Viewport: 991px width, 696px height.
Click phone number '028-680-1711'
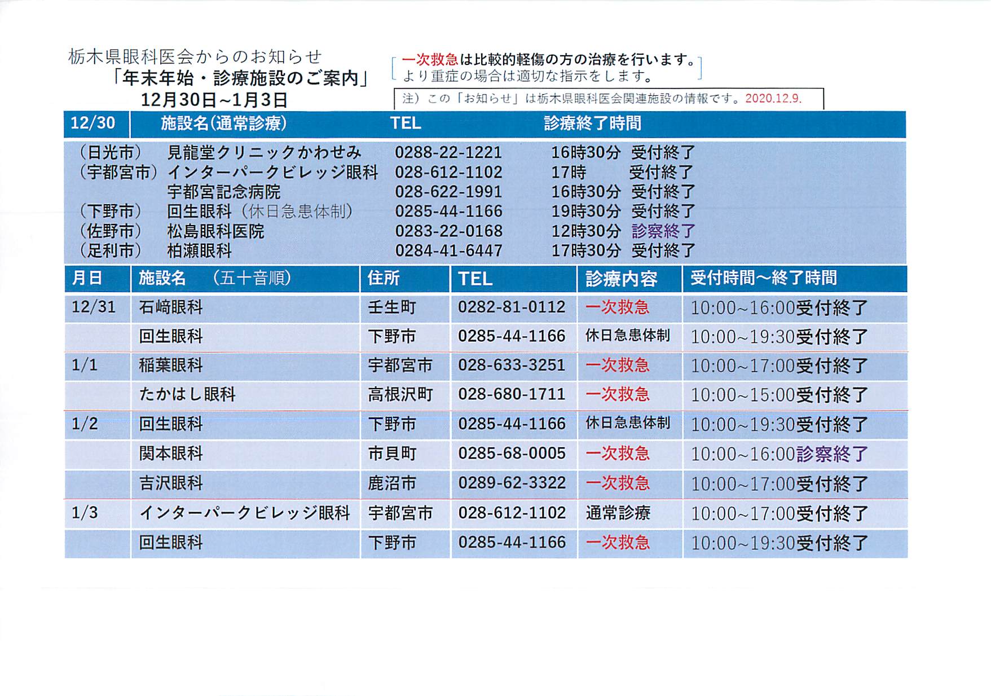point(511,394)
